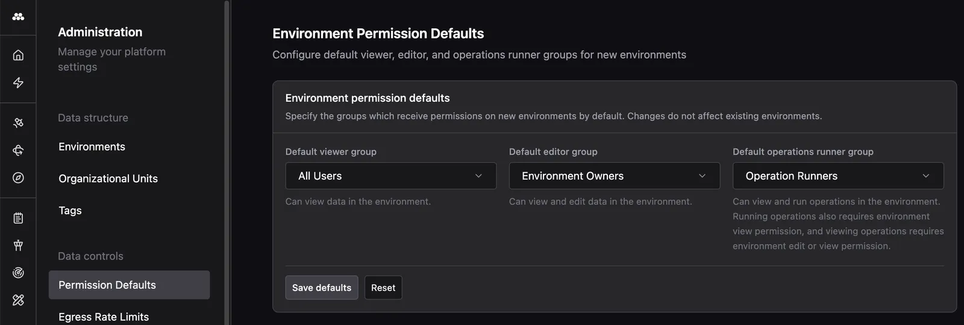The width and height of the screenshot is (964, 325).
Task: Click the lightning bolt icon in sidebar
Action: [18, 82]
